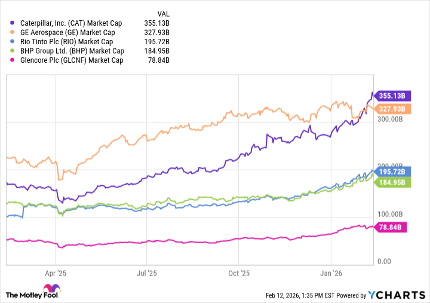Viewport: 430px width, 303px height.
Task: Click the purple 355.13B end-value flag
Action: pyautogui.click(x=392, y=95)
